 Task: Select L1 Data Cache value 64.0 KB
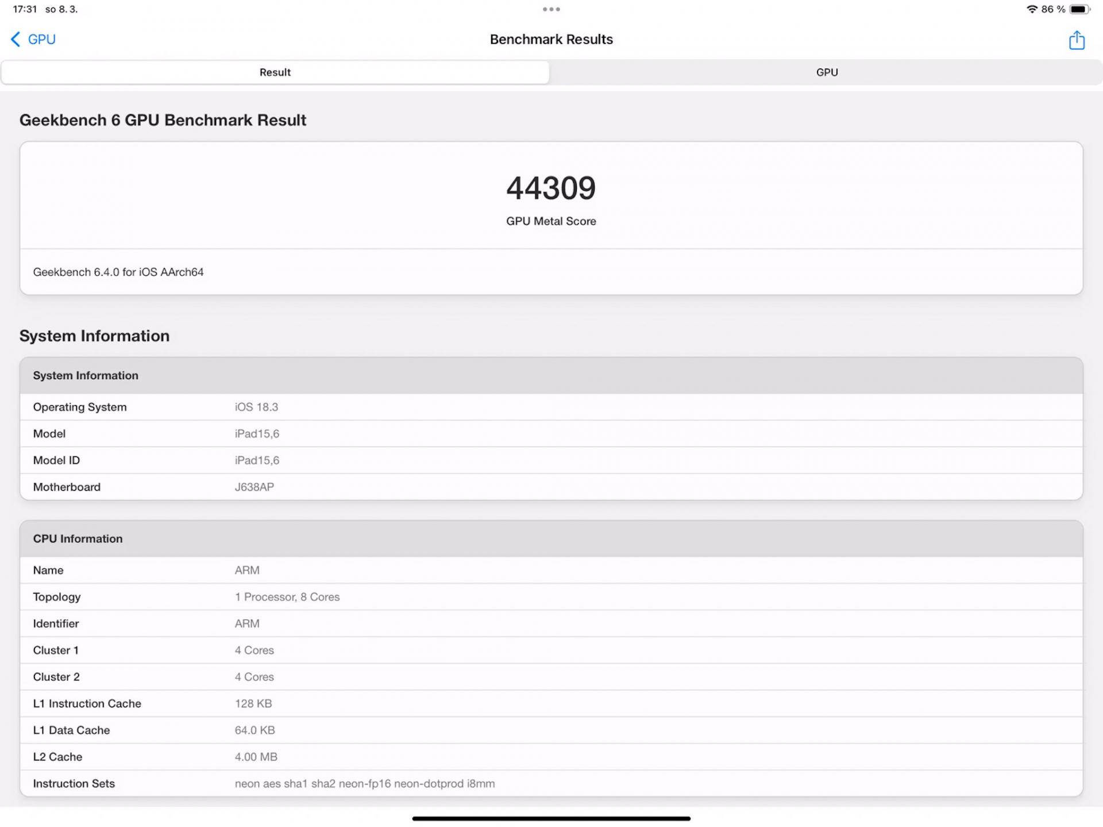click(x=254, y=730)
